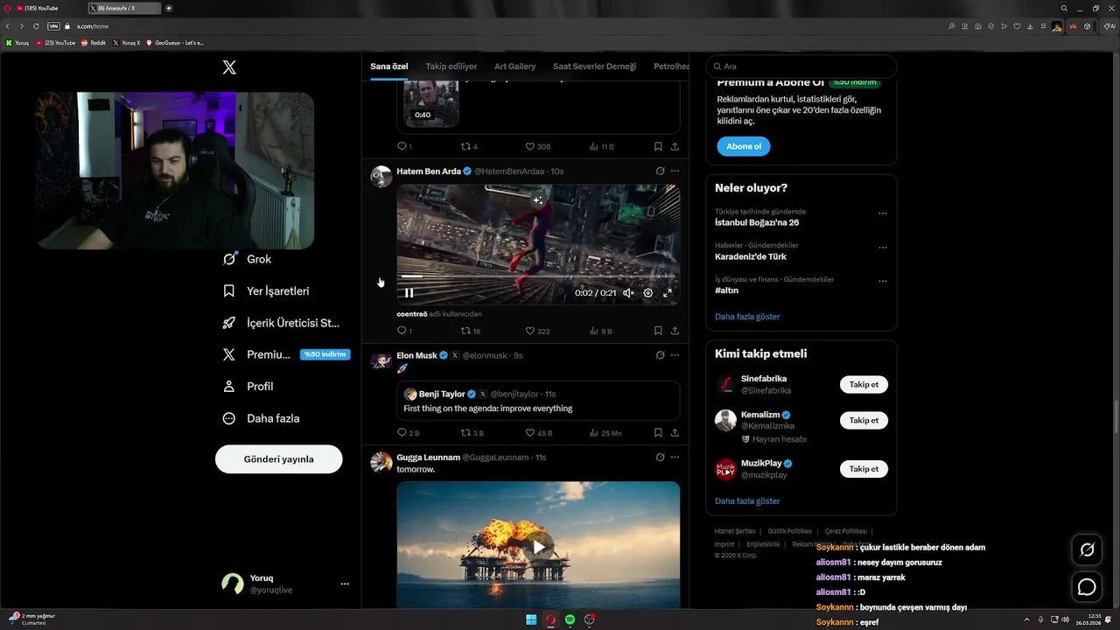
Task: Show more under Kimi takip etmeli
Action: (747, 501)
